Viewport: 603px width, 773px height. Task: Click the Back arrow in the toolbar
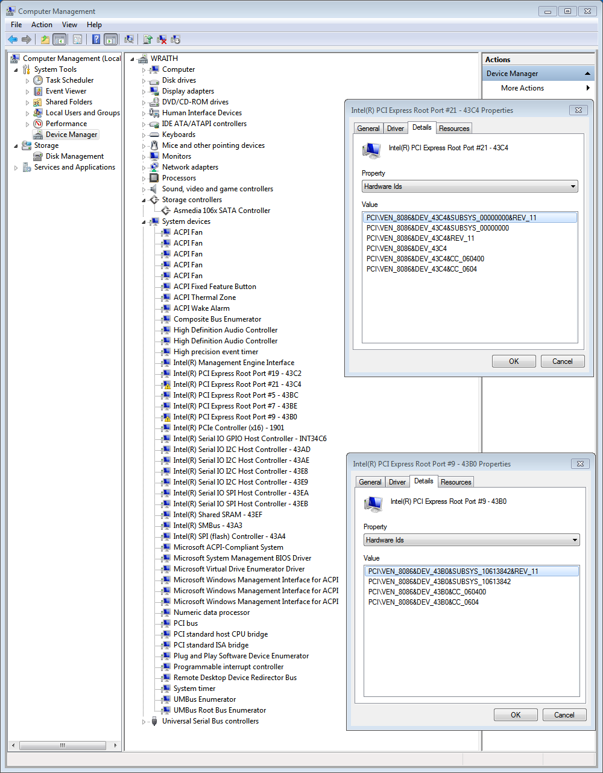pos(13,39)
